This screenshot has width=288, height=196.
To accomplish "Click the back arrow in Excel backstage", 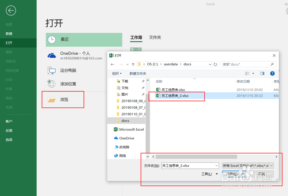I will point(11,11).
